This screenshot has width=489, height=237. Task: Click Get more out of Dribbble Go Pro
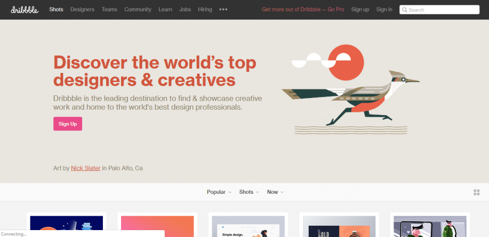(x=303, y=10)
